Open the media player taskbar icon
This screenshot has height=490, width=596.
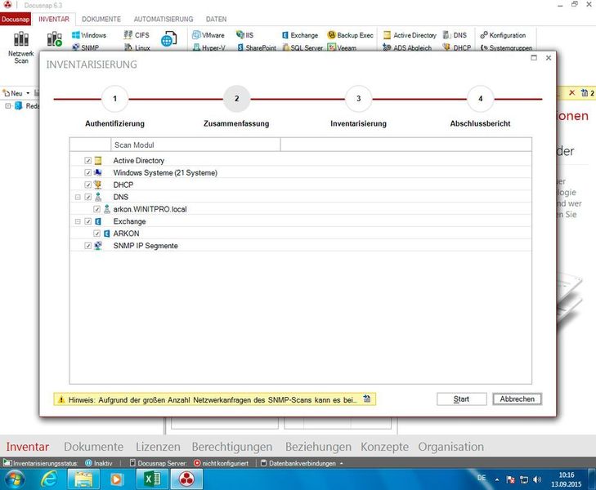117,479
